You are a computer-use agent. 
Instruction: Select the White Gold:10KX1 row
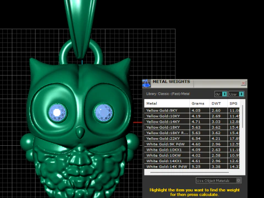coord(192,150)
